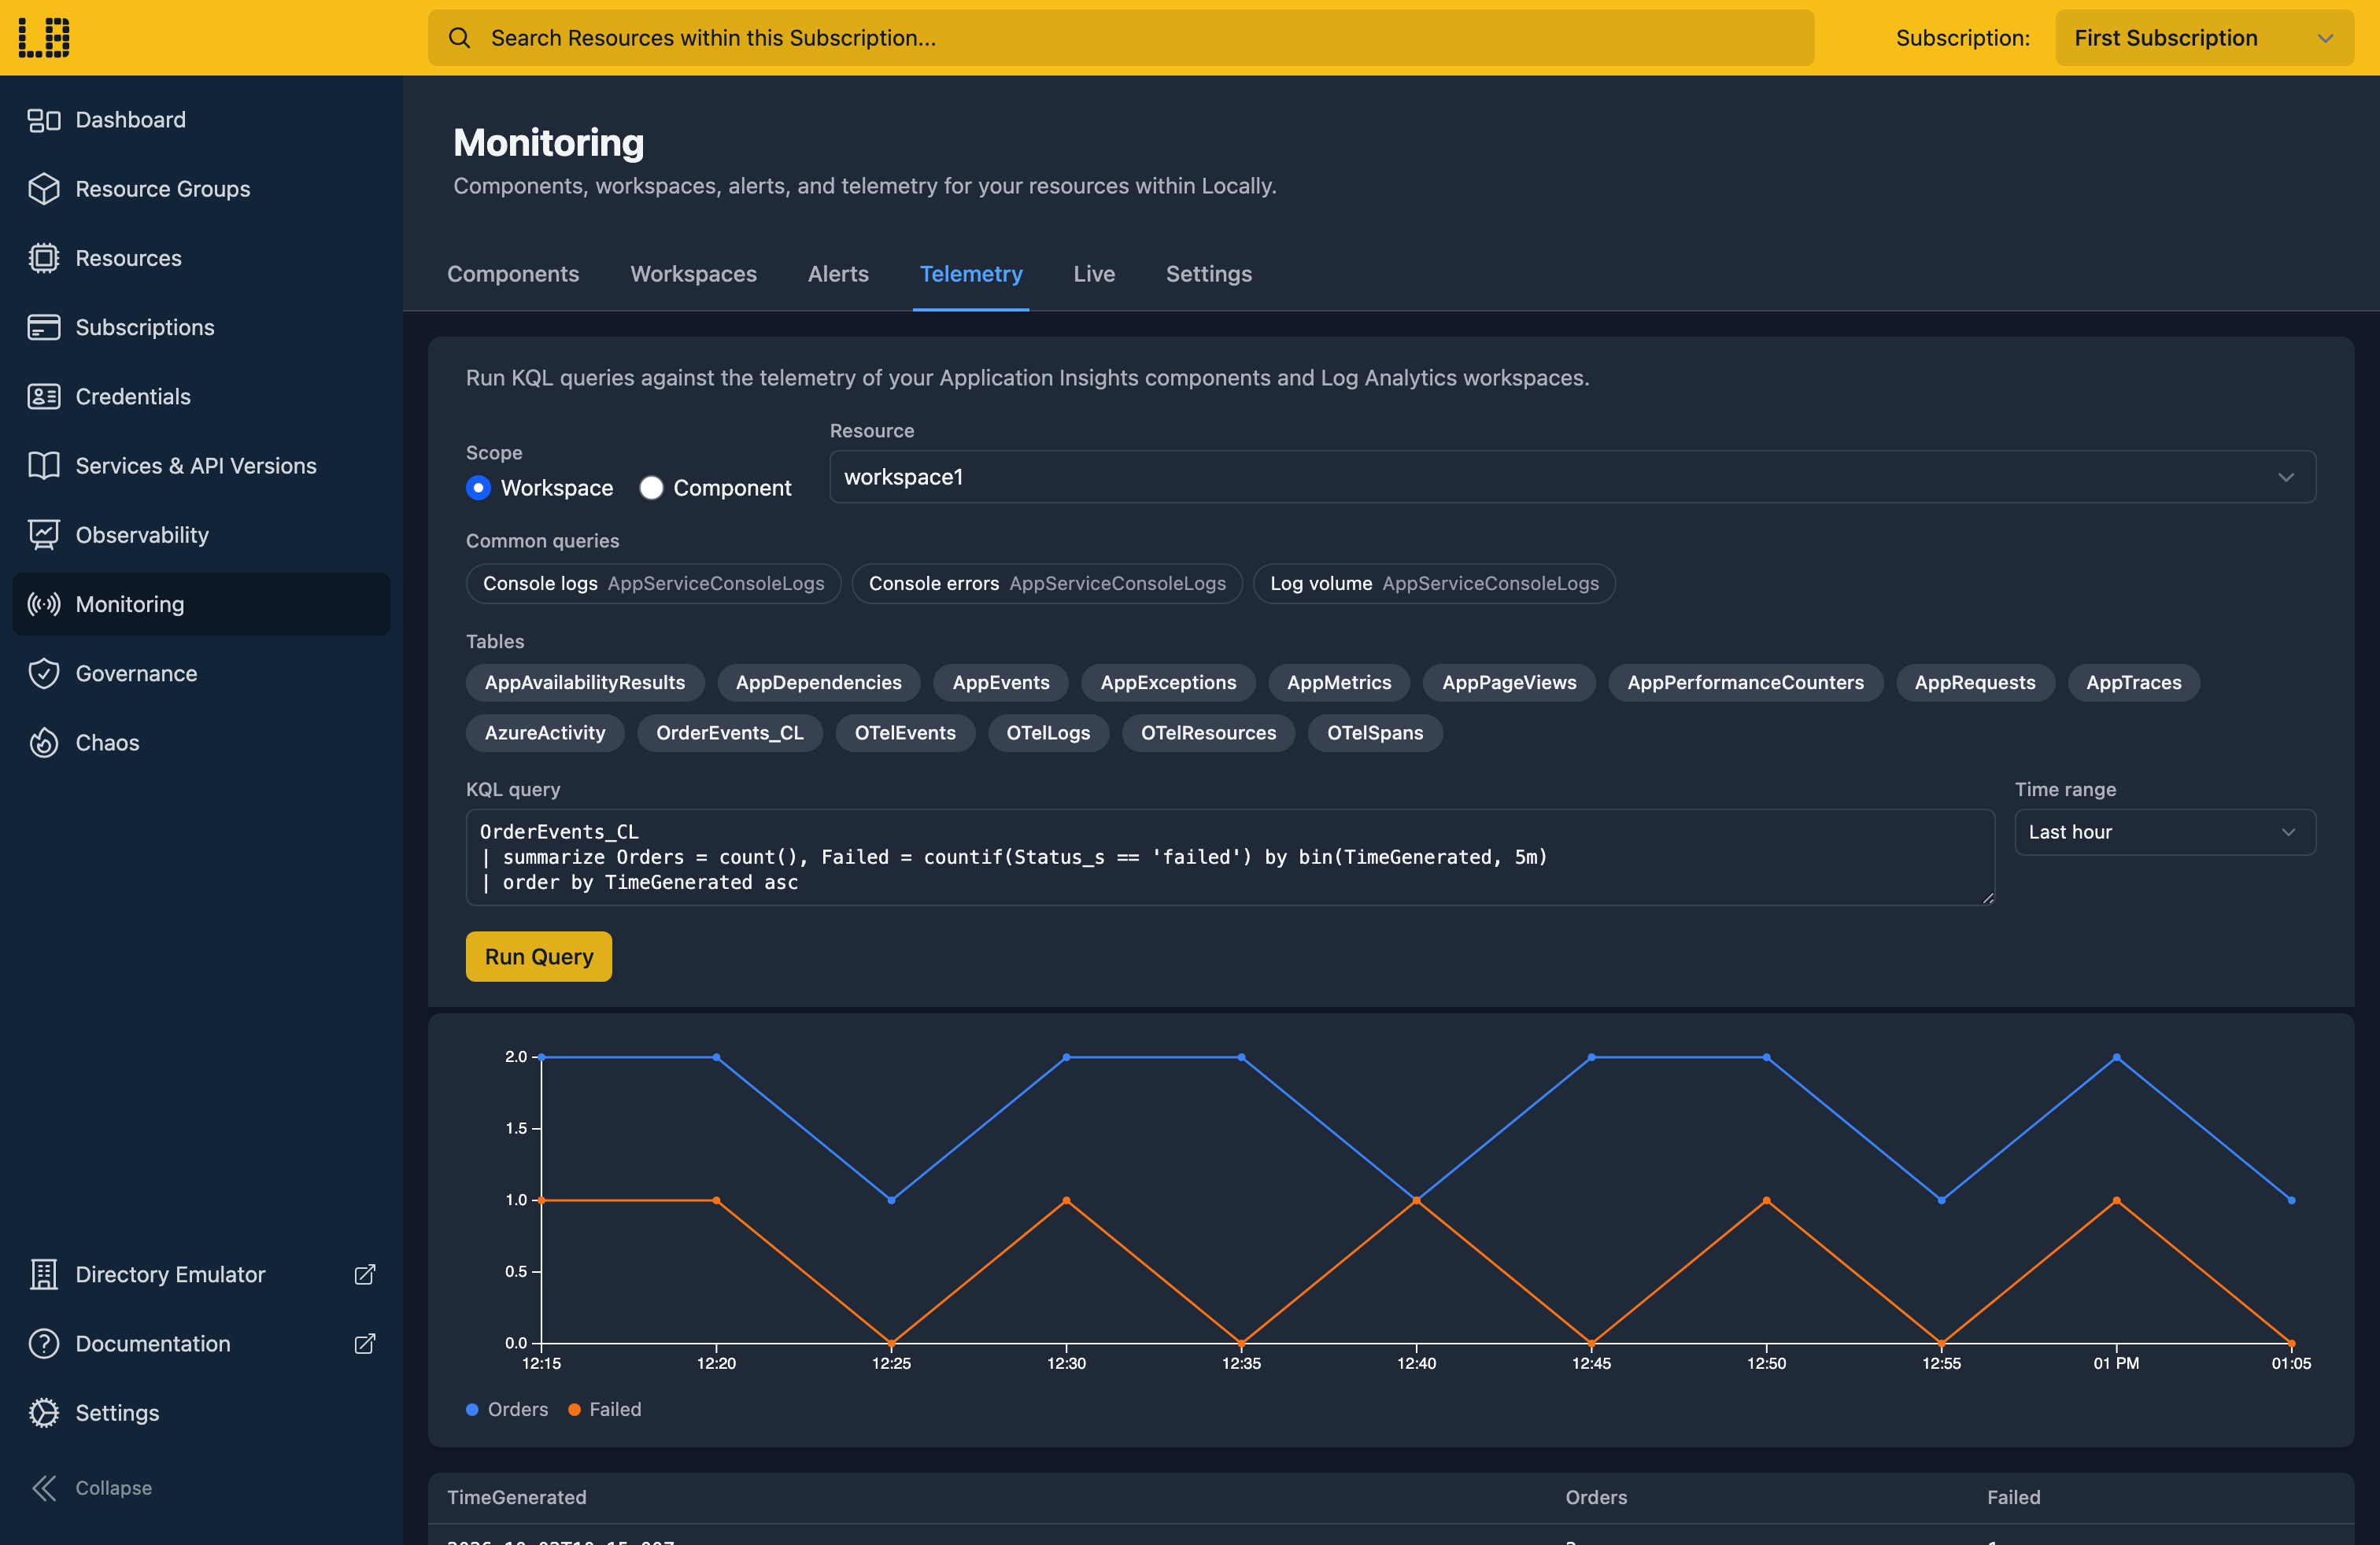Viewport: 2380px width, 1545px height.
Task: Open Dashboard from the sidebar
Action: click(x=201, y=120)
